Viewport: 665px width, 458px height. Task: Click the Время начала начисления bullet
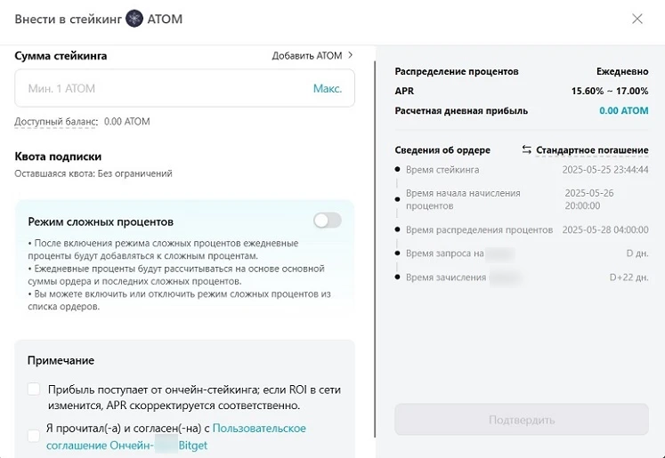point(397,199)
